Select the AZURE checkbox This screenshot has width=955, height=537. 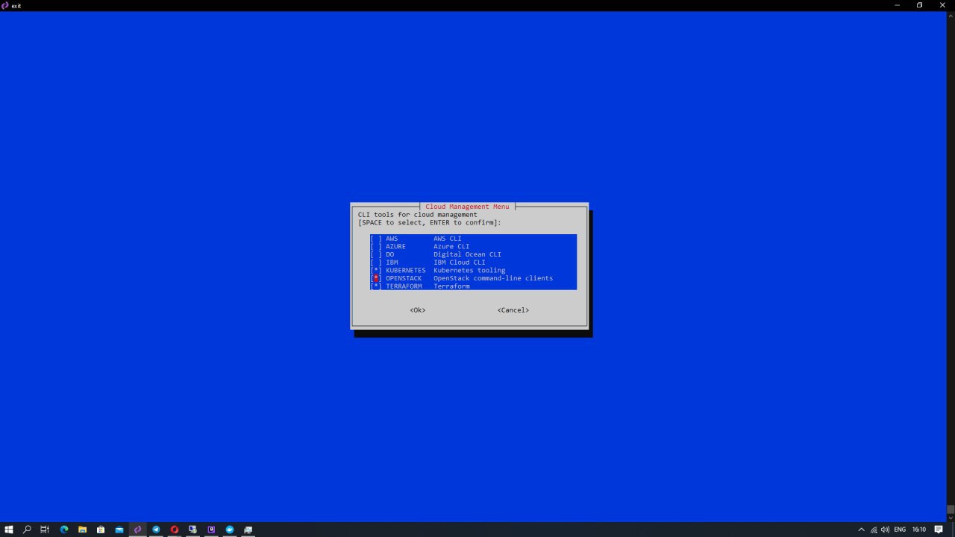point(376,246)
